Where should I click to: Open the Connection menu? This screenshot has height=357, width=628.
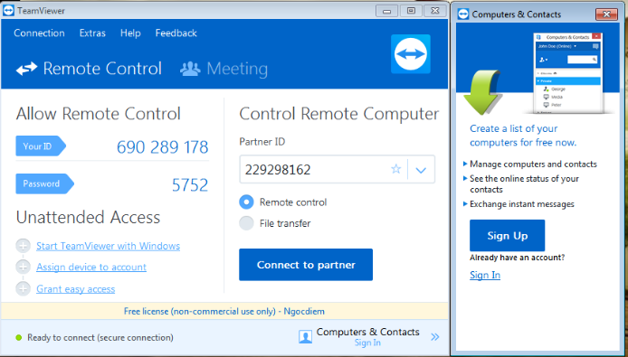coord(39,33)
